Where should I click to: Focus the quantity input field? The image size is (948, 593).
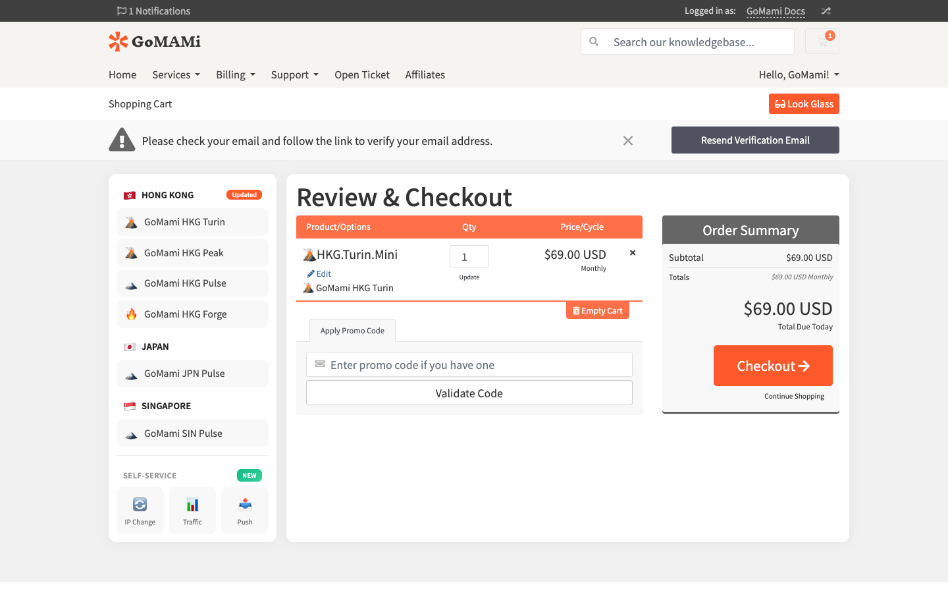(x=469, y=256)
